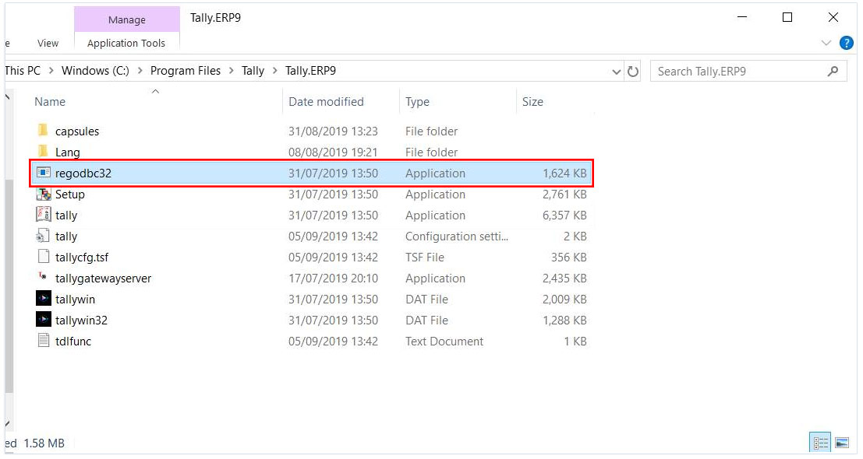This screenshot has width=863, height=459.
Task: Expand breadcrumb chevron after This PC
Action: (51, 71)
